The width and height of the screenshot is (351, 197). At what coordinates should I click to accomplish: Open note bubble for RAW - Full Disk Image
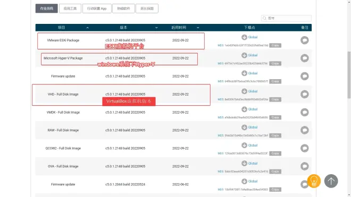(x=304, y=130)
